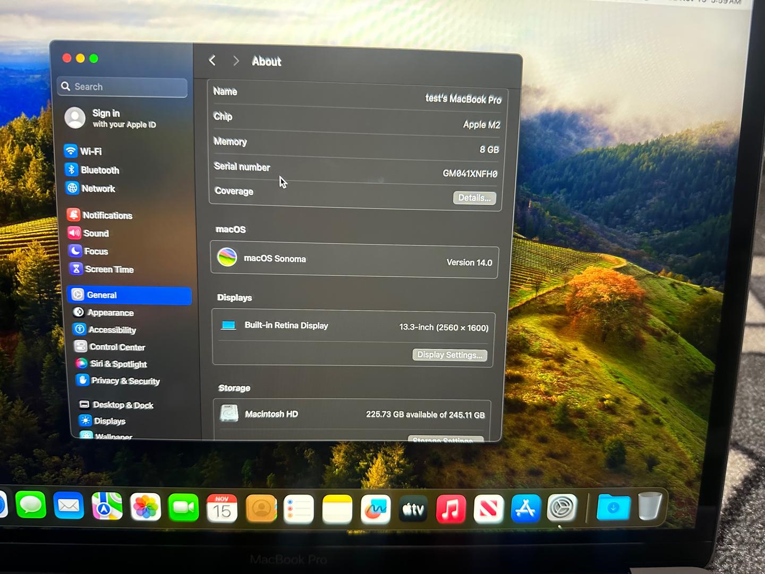Click System Settings in the Dock
The image size is (765, 574).
pyautogui.click(x=562, y=508)
